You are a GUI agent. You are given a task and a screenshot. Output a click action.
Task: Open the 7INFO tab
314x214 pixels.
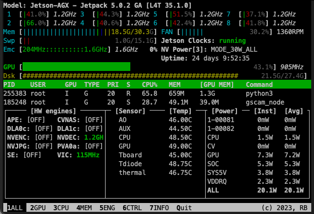click(x=159, y=208)
